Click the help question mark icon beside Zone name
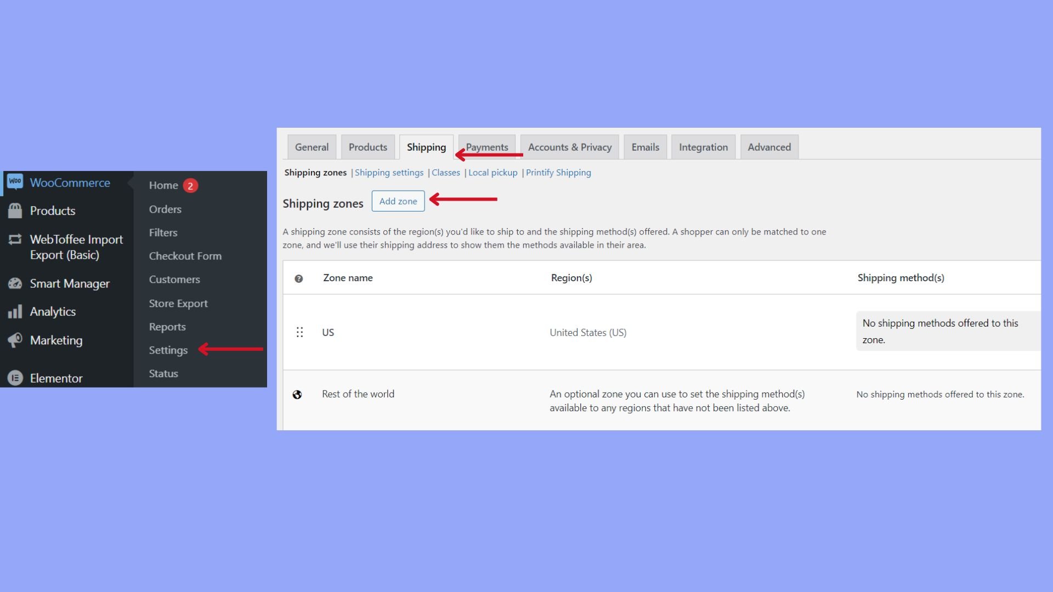 pyautogui.click(x=298, y=278)
